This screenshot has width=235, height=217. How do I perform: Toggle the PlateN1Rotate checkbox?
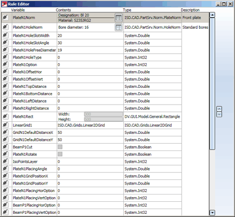(60, 154)
